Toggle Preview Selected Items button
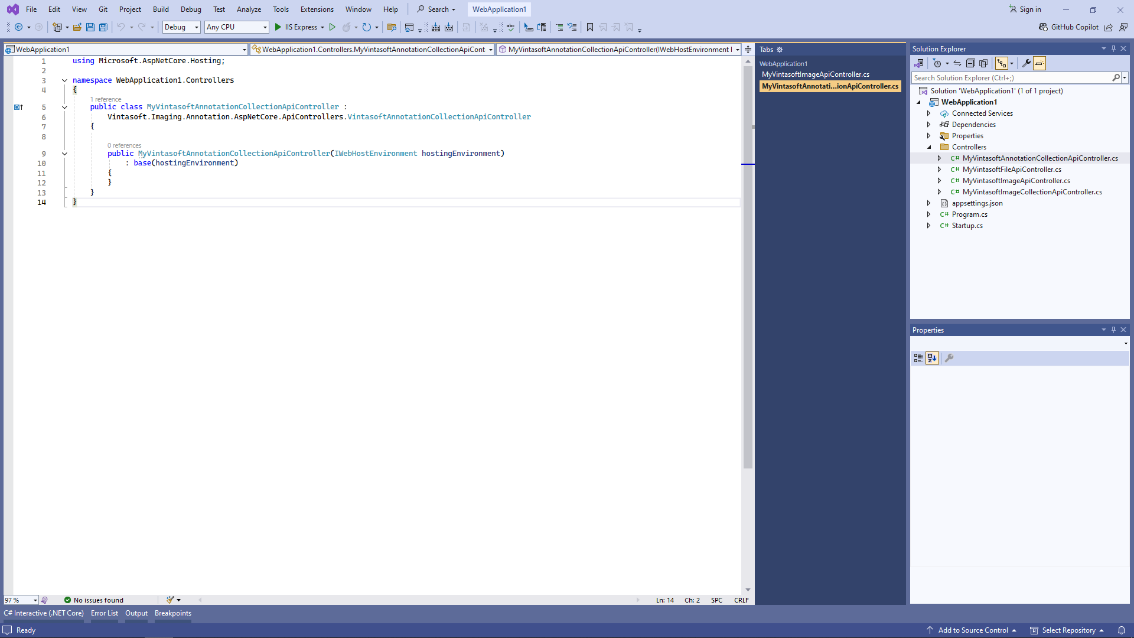This screenshot has height=638, width=1134. tap(1039, 63)
